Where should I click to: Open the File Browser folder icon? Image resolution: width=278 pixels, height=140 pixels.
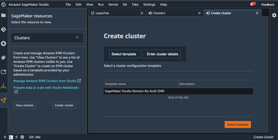pos(3,15)
